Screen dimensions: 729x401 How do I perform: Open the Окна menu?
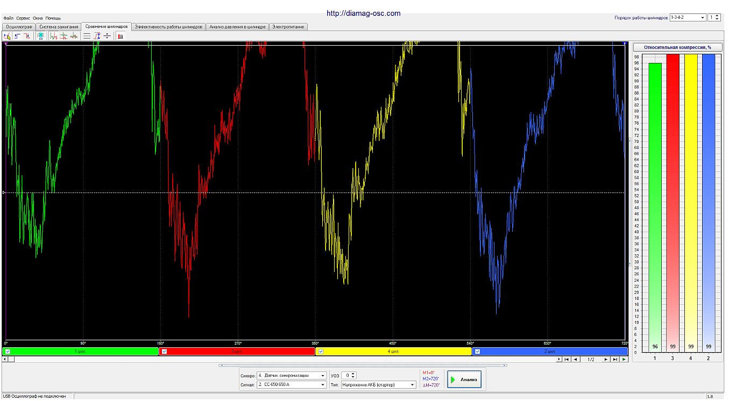click(38, 18)
